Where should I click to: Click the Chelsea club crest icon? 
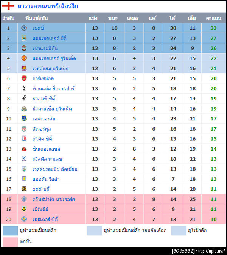click(x=24, y=28)
